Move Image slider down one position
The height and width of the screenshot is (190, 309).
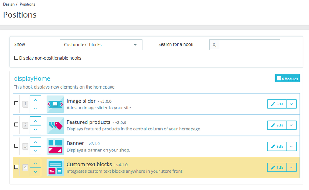point(36,108)
